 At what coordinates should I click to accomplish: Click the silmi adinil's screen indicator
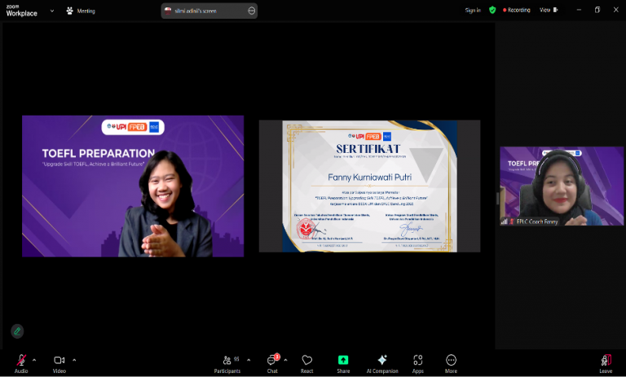tap(209, 11)
